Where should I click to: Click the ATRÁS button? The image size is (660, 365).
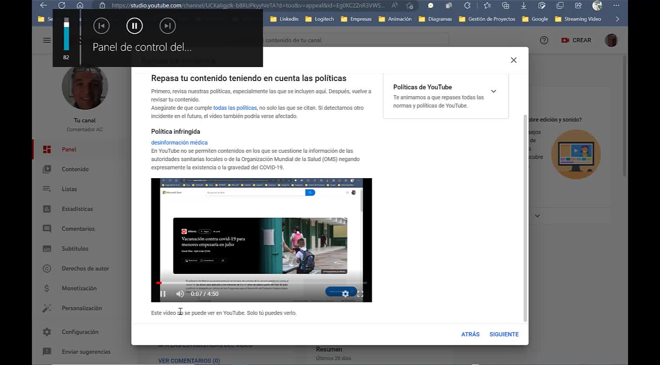click(470, 334)
